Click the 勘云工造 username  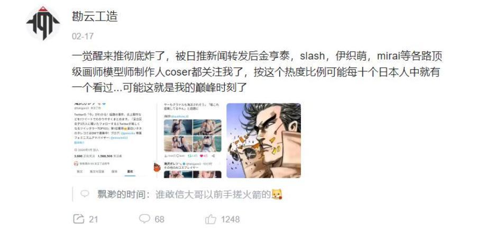click(x=95, y=16)
